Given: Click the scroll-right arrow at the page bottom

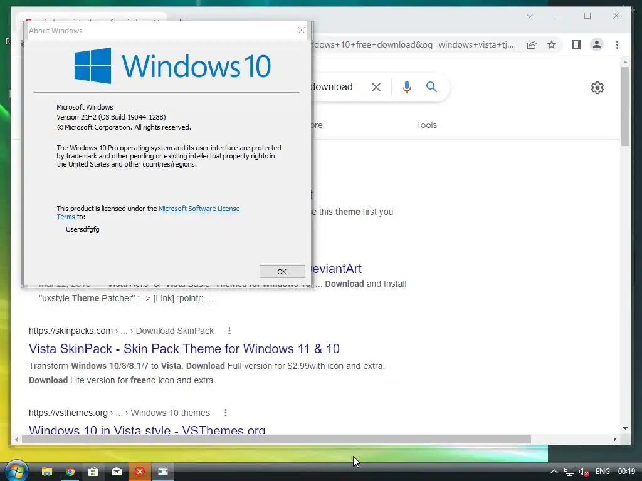Looking at the screenshot, I should point(615,439).
